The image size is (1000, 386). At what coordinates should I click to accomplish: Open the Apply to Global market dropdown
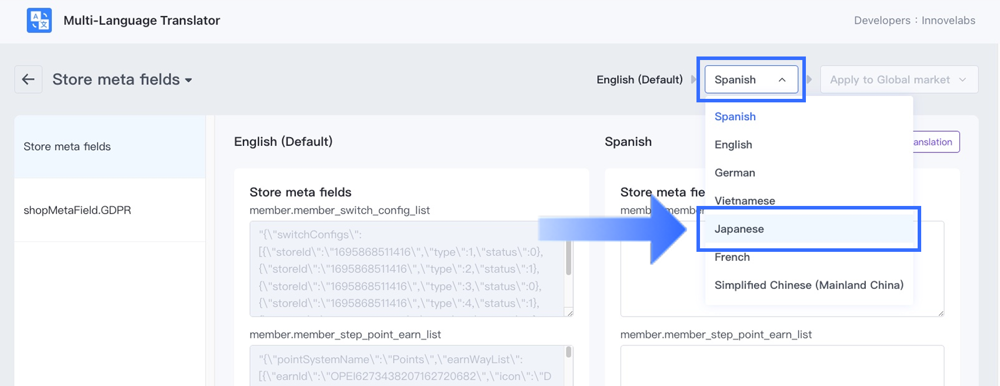point(898,79)
